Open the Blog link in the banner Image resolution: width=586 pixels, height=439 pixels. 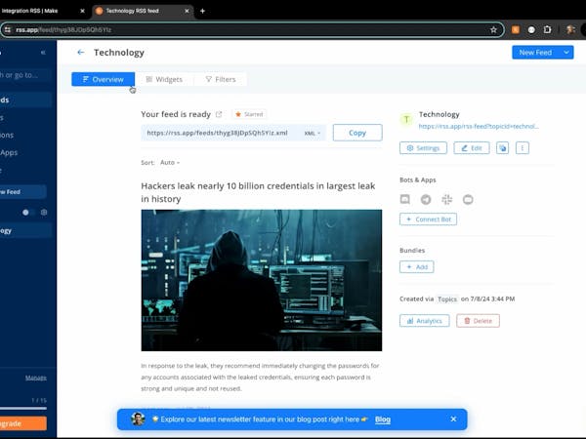click(x=382, y=419)
